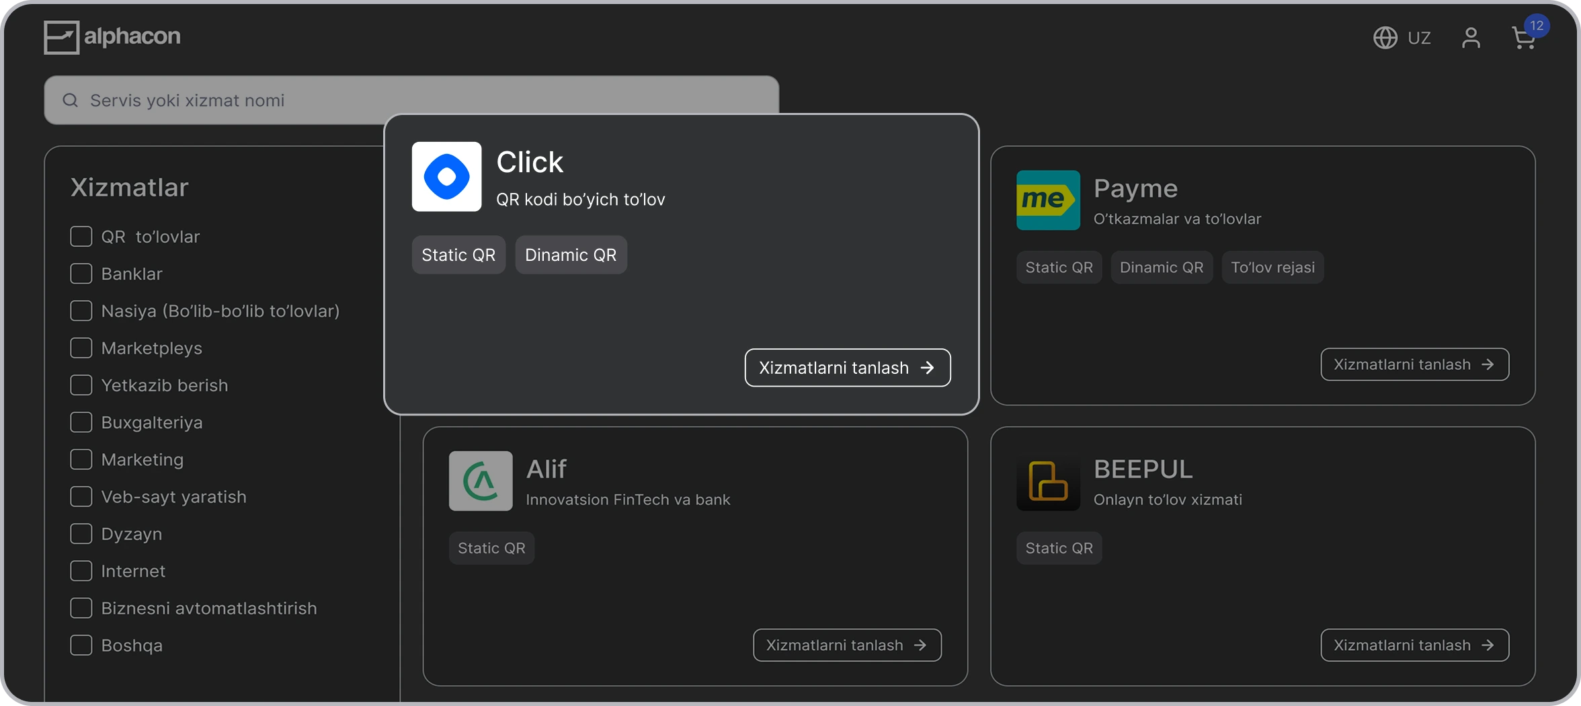Screen dimensions: 1581x706
Task: Focus the Servis yoki xizmat nomi search field
Action: click(411, 100)
